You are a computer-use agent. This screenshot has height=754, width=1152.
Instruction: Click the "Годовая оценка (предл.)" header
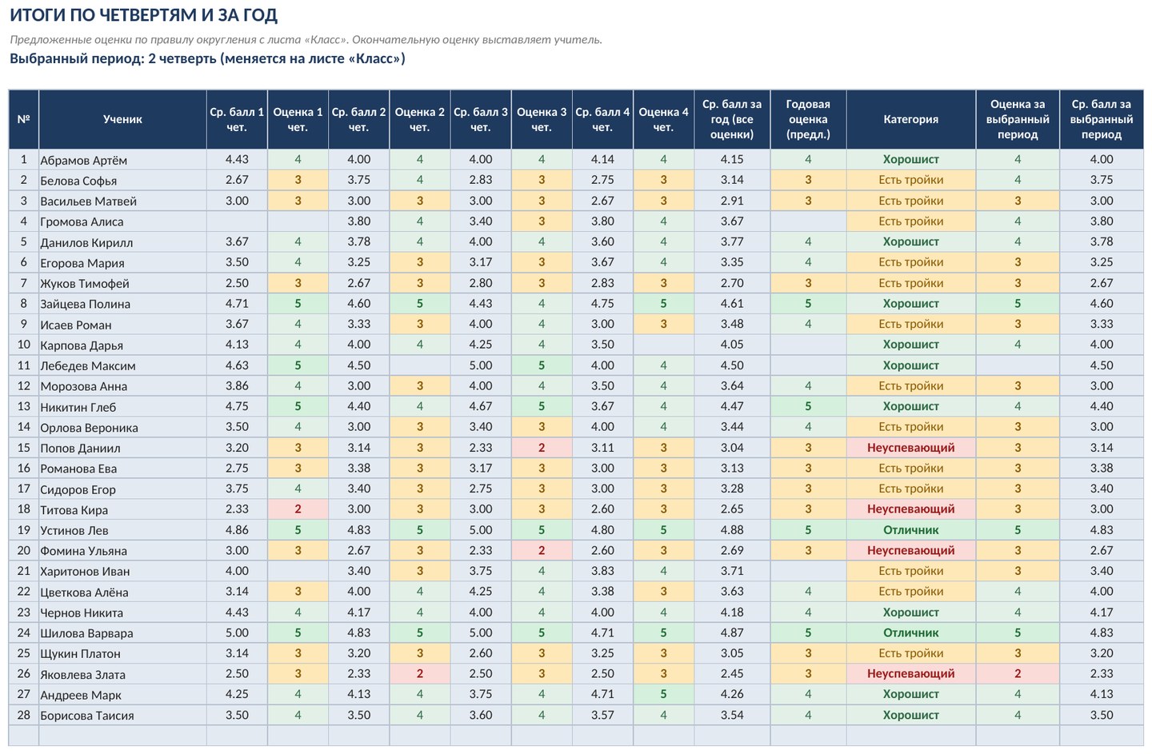pyautogui.click(x=808, y=119)
